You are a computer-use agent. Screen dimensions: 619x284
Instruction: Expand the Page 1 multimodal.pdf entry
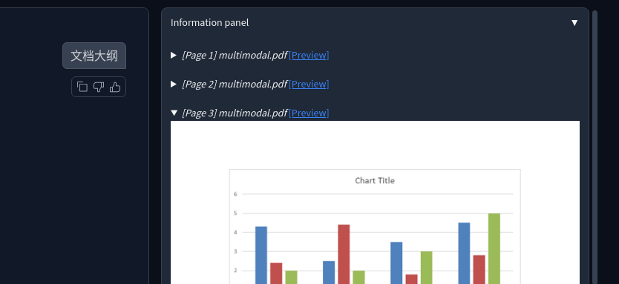point(173,55)
